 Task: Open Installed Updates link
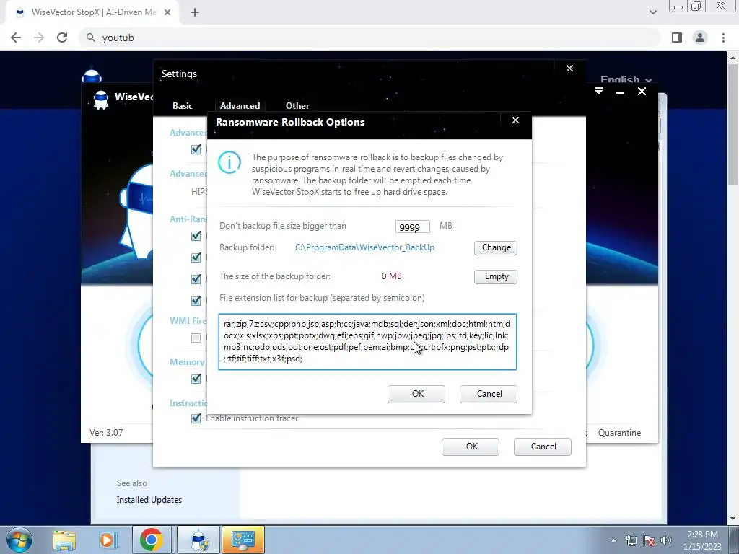point(149,500)
